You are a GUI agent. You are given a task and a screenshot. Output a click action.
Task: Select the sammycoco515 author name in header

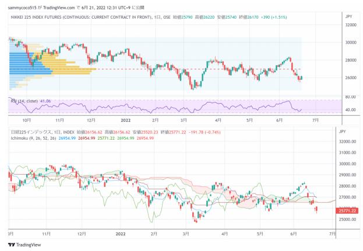click(22, 8)
